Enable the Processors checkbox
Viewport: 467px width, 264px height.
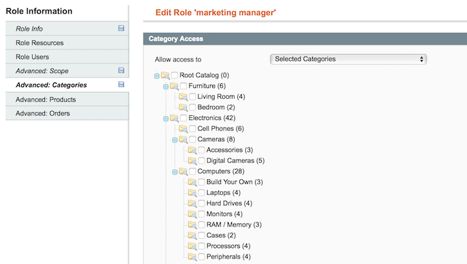click(x=201, y=246)
